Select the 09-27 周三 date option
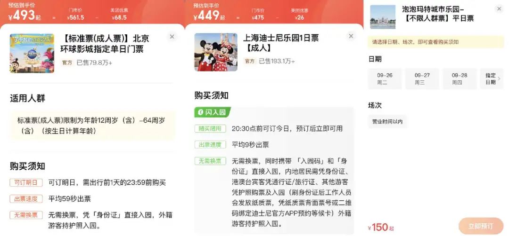This screenshot has width=509, height=236. tap(422, 79)
